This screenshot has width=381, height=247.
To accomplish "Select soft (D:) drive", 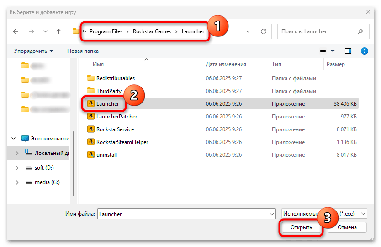I will (40, 168).
